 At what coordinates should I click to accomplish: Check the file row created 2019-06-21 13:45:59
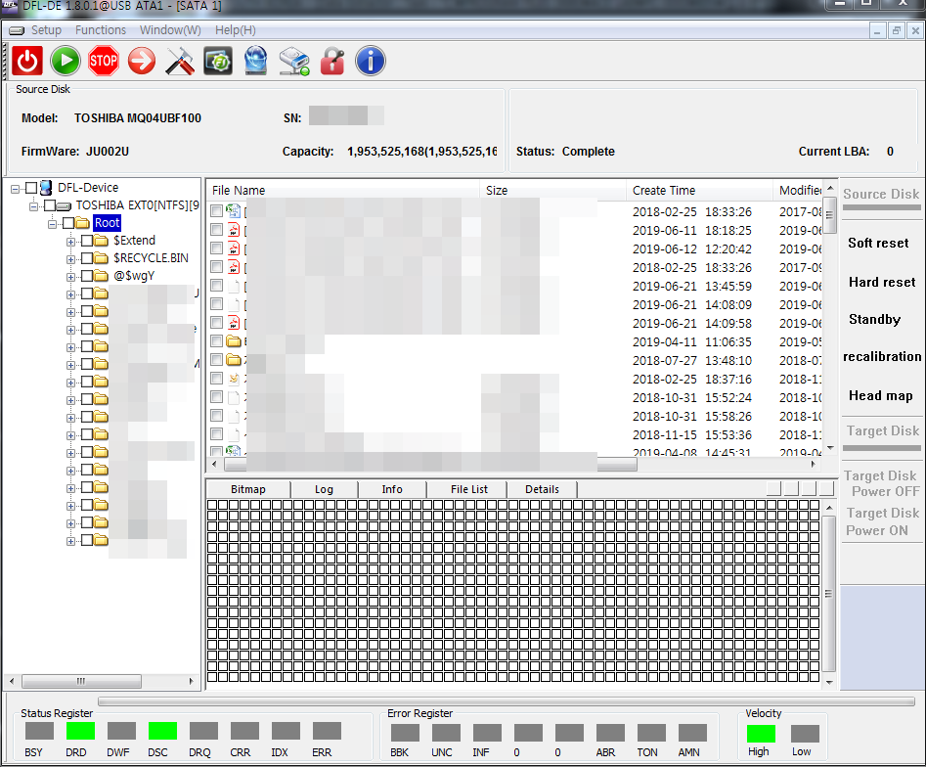(x=217, y=286)
